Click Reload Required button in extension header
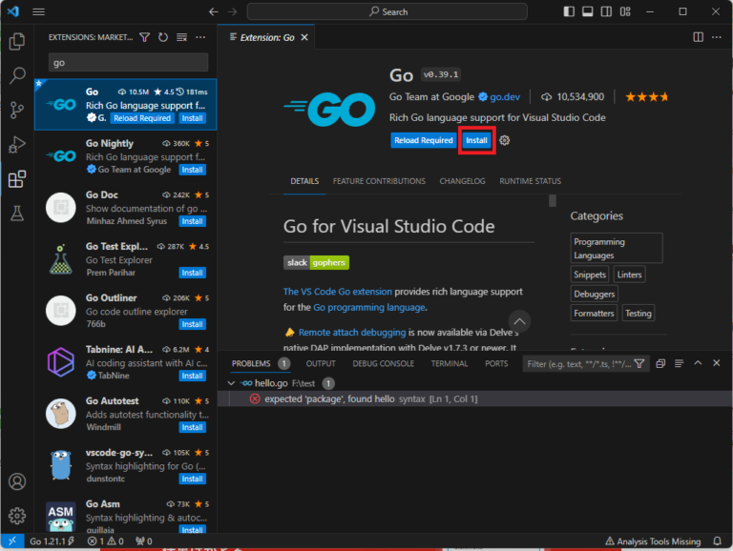 click(423, 140)
